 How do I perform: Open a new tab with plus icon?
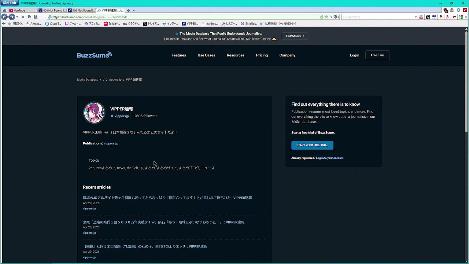click(x=128, y=10)
